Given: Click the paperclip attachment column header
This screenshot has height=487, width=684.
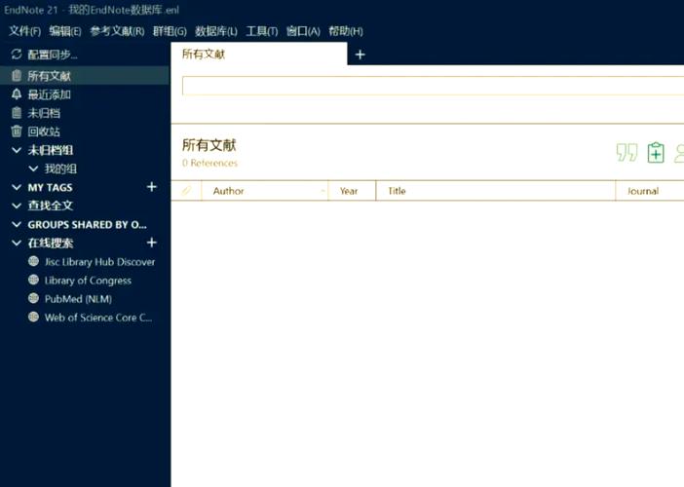Looking at the screenshot, I should [x=186, y=191].
